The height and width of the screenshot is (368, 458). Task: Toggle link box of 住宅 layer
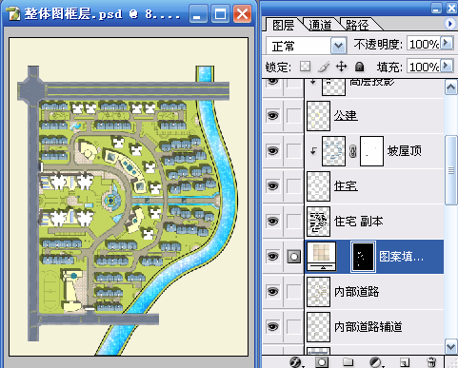[x=293, y=185]
